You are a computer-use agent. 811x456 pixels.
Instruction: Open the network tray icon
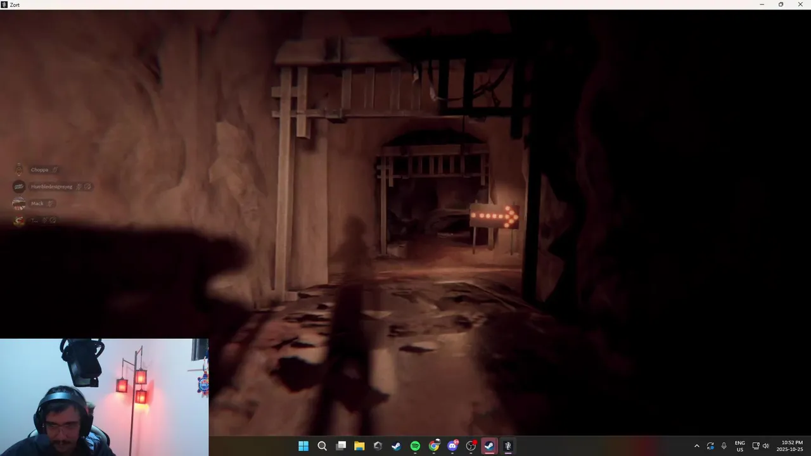(756, 446)
